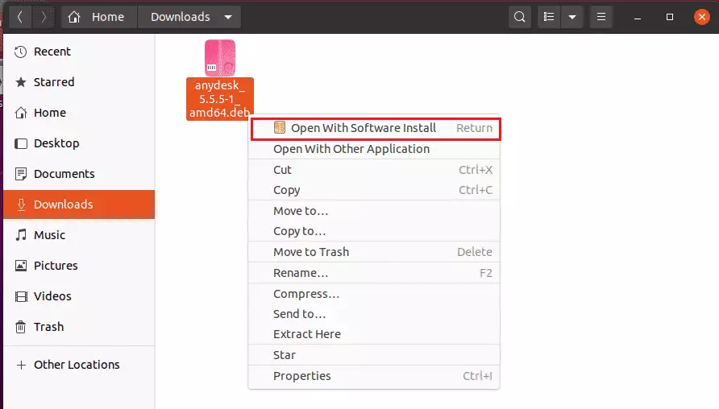Viewport: 719px width, 409px height.
Task: Choose Copy to… menu entry
Action: tap(374, 231)
